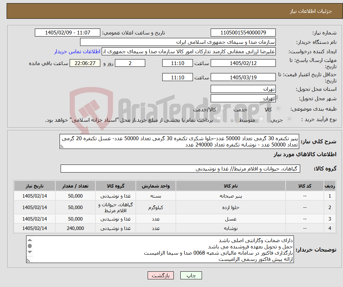343x287 pixels.
Task: Click the goods group field گیاهان، حیوانات
Action: click(x=180, y=168)
